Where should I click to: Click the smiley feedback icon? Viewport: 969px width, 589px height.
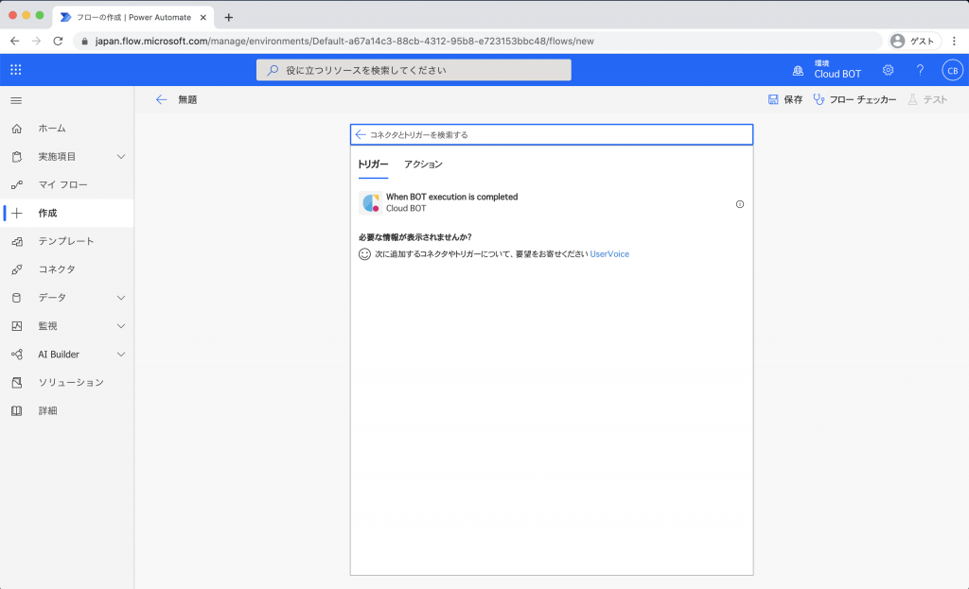(364, 253)
